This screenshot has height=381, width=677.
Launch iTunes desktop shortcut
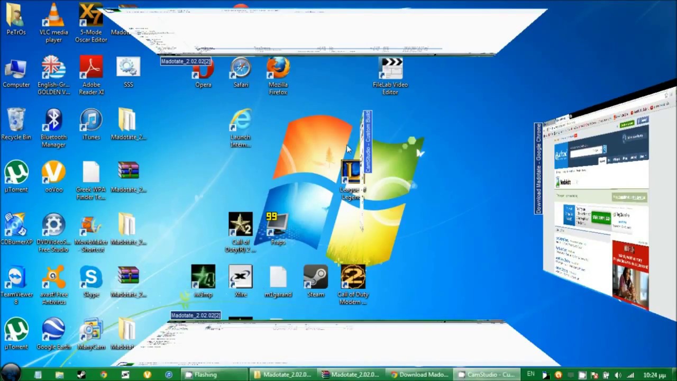point(91,124)
